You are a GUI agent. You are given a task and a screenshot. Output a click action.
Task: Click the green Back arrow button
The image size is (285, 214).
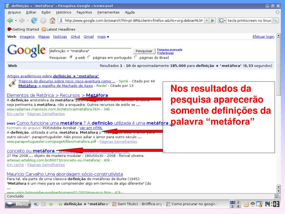(x=10, y=20)
